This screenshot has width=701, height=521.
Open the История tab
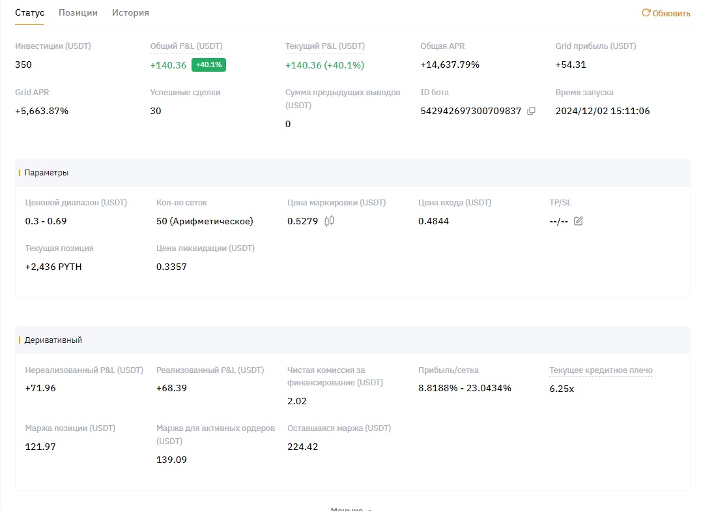coord(130,12)
